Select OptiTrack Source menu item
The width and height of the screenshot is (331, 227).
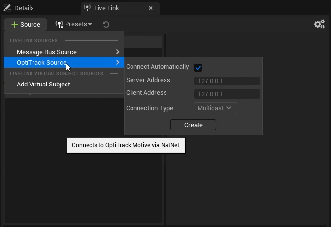coord(41,62)
